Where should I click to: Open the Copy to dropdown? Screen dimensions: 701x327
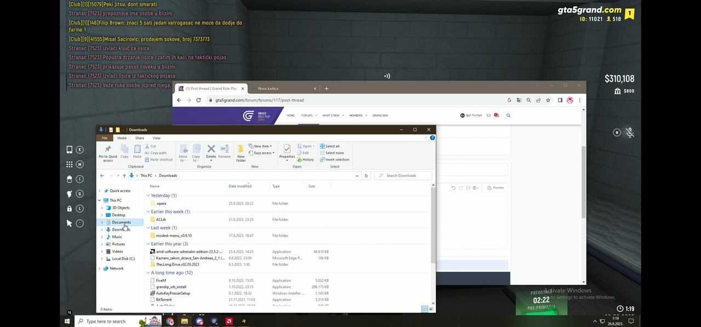(197, 152)
